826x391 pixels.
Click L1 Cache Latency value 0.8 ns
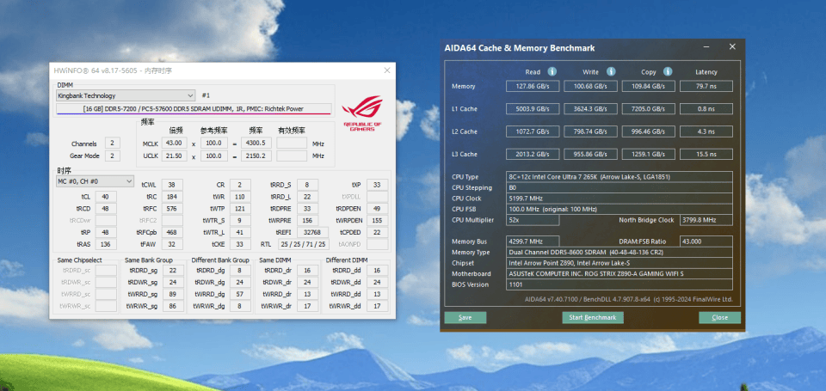[706, 109]
